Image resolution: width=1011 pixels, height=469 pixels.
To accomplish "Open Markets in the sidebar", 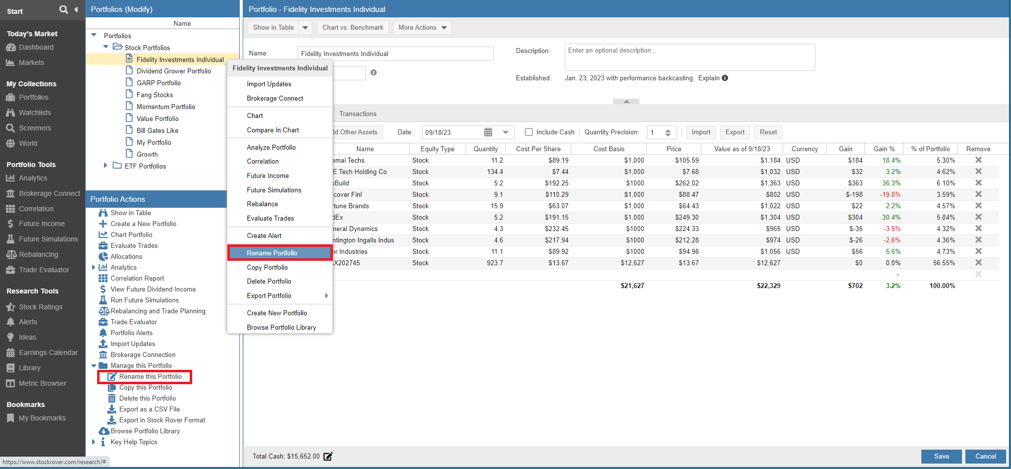I will pos(31,62).
